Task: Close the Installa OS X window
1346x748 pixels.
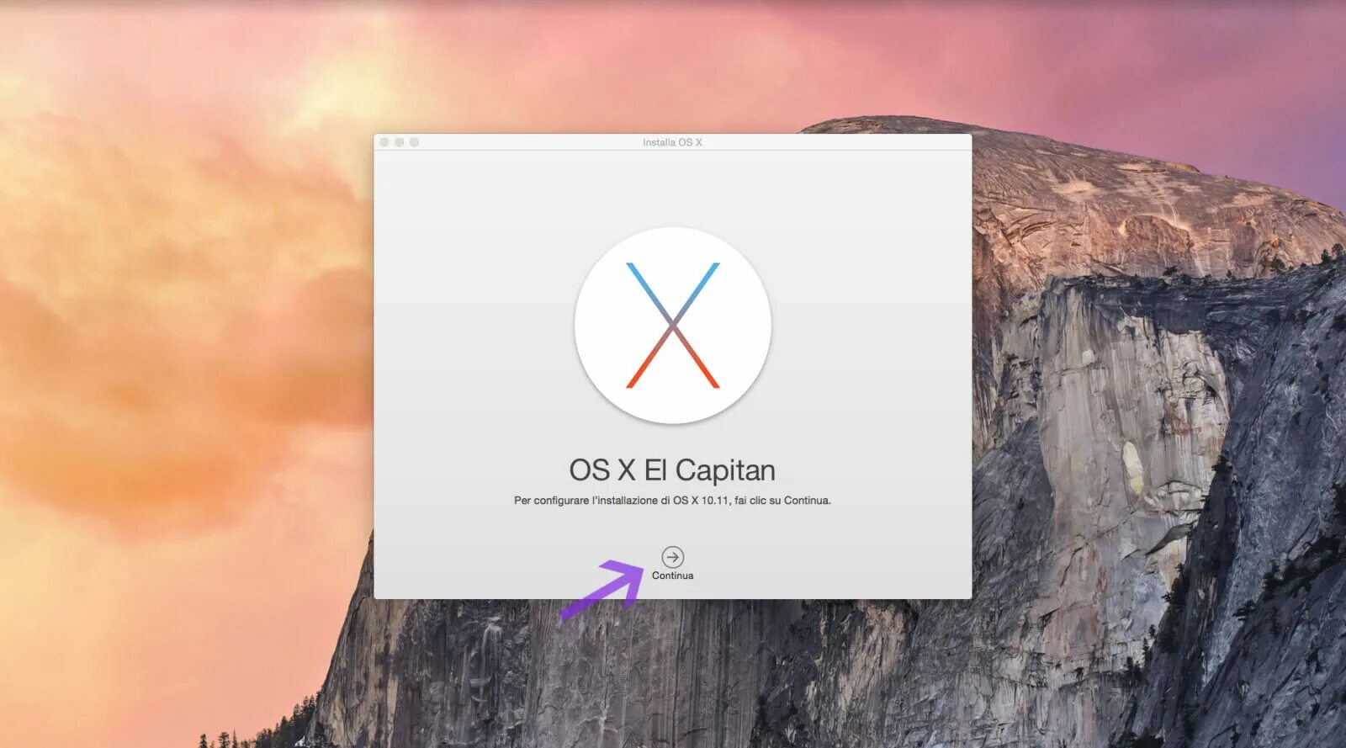Action: [384, 142]
